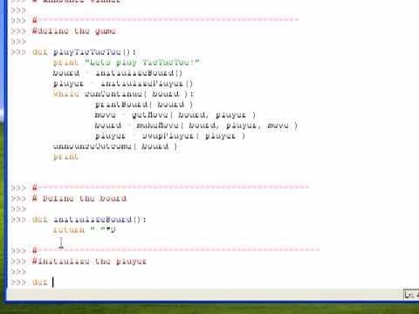Click the lone "print" statement after announceOutcome
Image resolution: width=419 pixels, height=314 pixels.
tap(65, 157)
